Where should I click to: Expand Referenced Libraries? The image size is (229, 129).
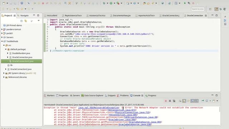pyautogui.click(x=4, y=77)
